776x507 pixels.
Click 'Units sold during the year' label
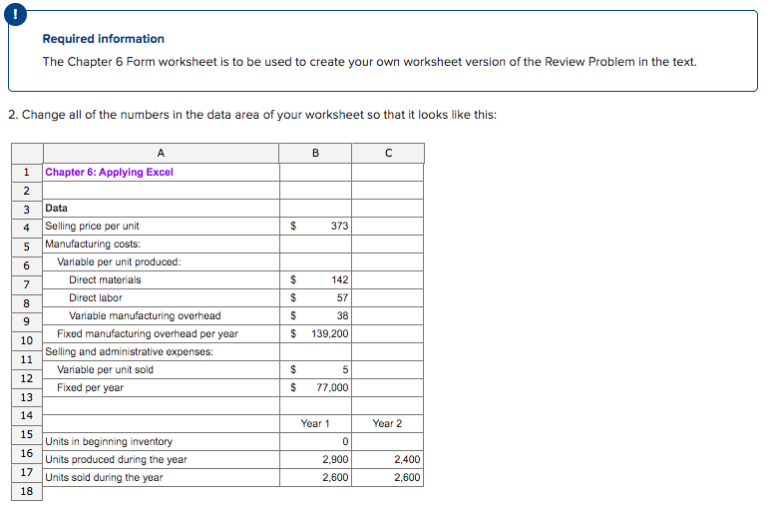click(x=104, y=477)
